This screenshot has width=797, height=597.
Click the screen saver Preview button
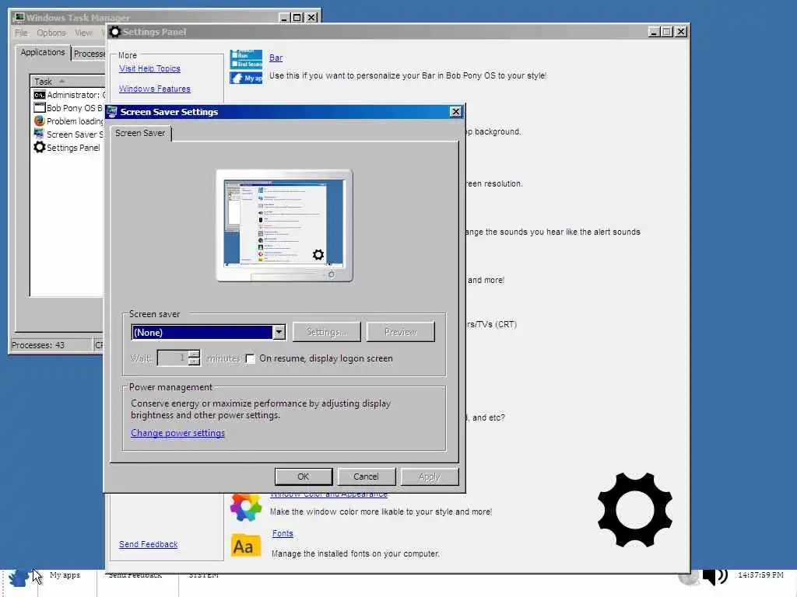coord(401,332)
